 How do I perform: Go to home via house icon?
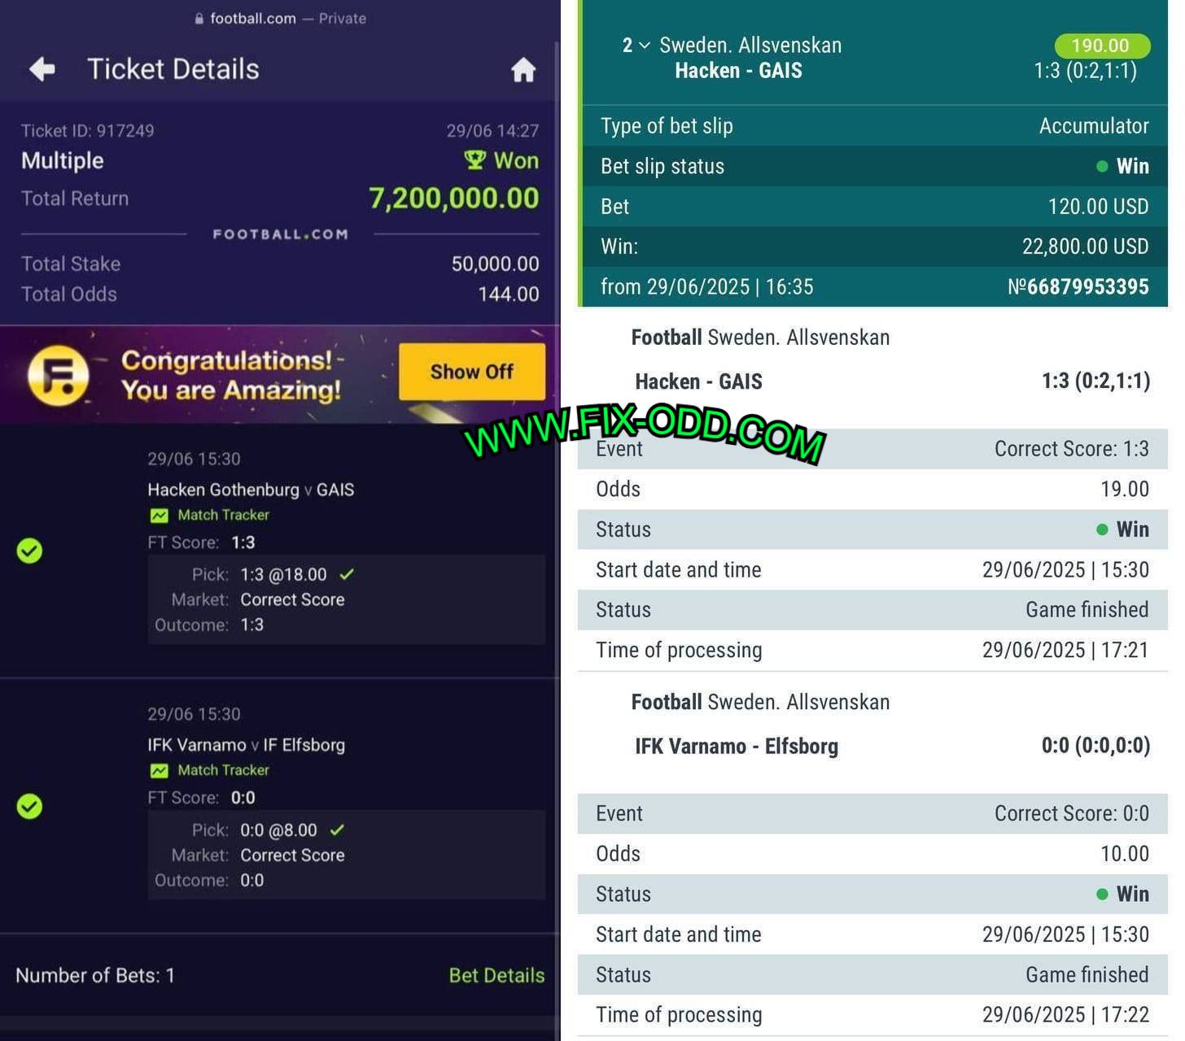point(523,70)
